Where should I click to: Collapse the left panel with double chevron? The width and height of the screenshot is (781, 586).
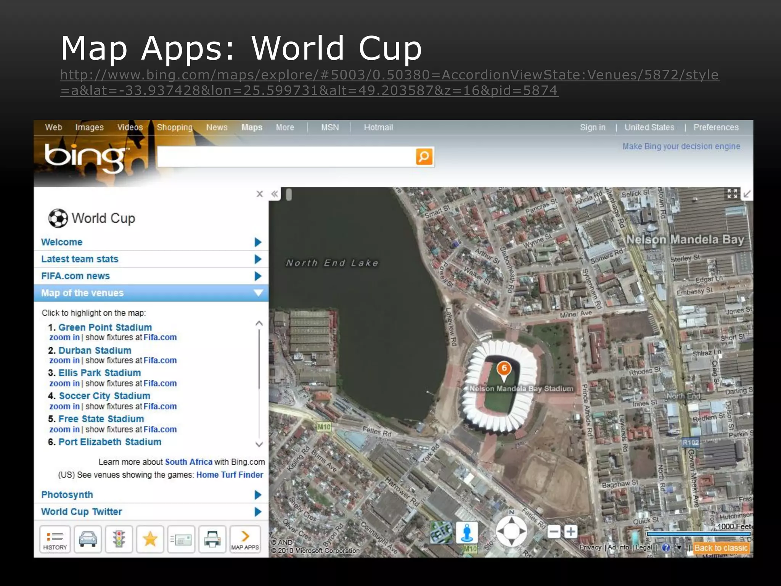(275, 194)
